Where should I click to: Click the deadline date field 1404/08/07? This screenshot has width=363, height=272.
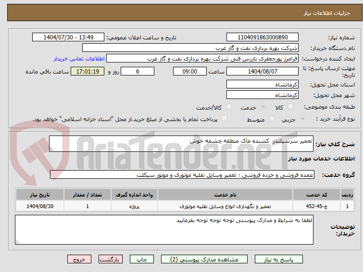click(263, 71)
